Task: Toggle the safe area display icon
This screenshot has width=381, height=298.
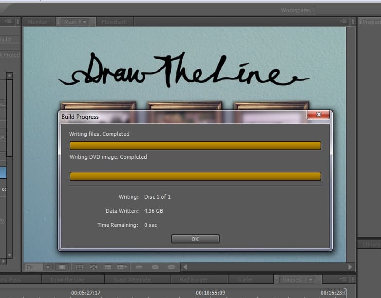Action: (x=62, y=267)
